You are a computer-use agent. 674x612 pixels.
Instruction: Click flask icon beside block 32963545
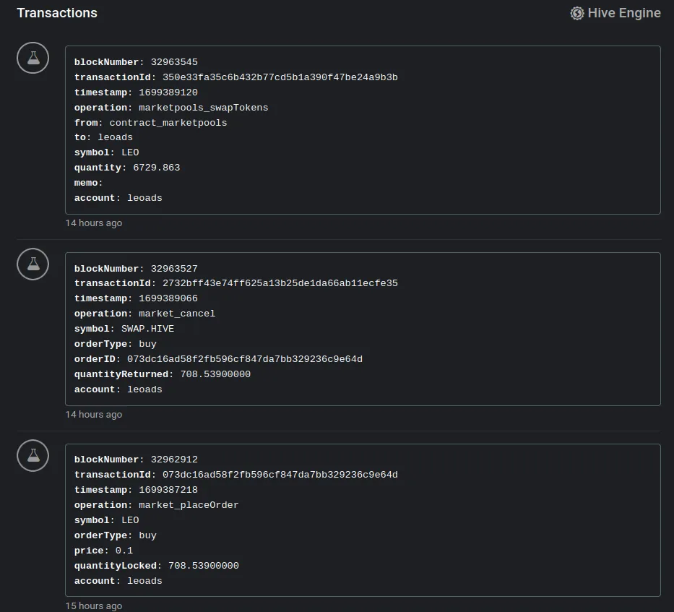33,58
